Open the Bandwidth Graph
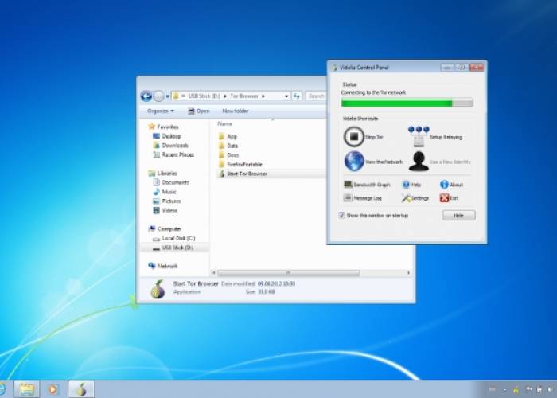 coord(367,185)
